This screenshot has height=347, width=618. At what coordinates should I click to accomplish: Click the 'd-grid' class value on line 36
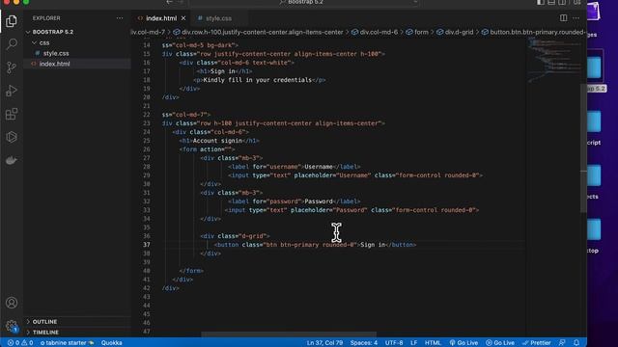pos(252,236)
